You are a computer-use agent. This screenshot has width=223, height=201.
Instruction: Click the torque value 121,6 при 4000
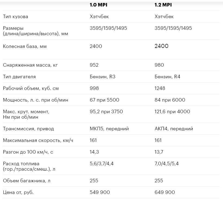pyautogui.click(x=172, y=112)
